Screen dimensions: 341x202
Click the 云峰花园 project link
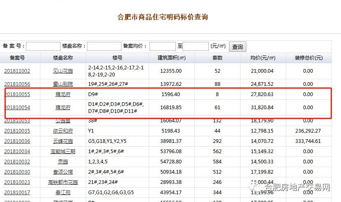point(63,141)
